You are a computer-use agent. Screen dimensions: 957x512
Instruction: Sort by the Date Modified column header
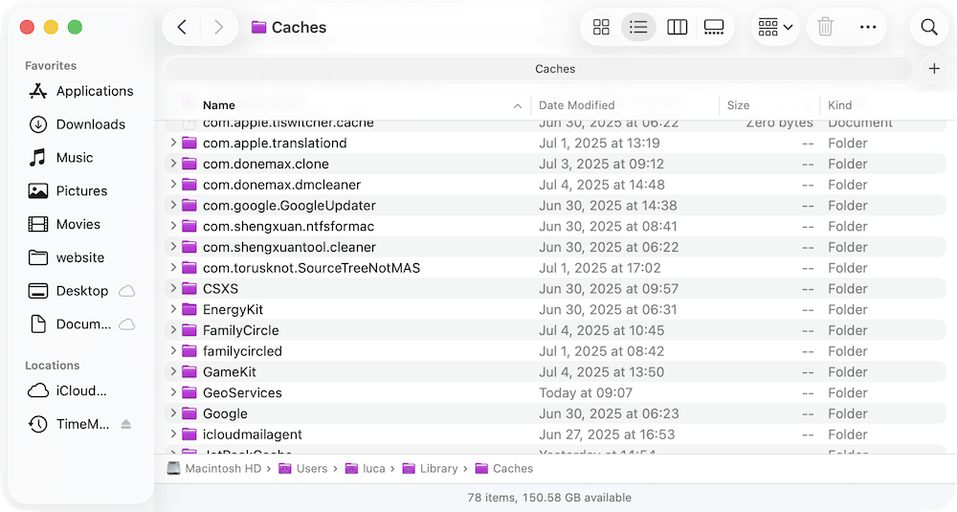pos(577,105)
